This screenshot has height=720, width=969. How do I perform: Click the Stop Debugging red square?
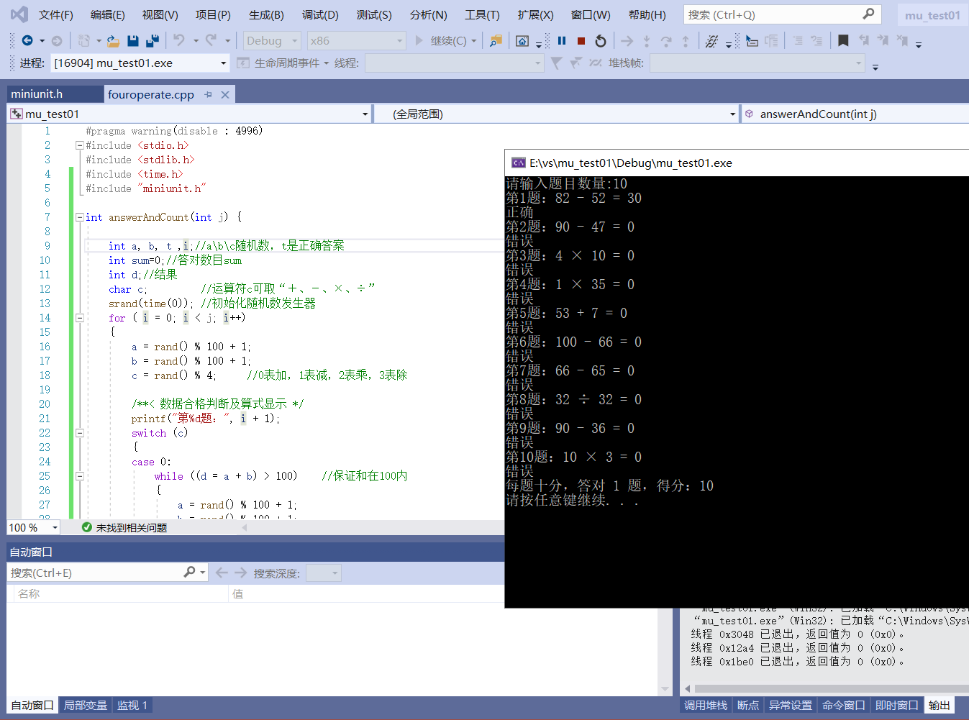coord(581,41)
